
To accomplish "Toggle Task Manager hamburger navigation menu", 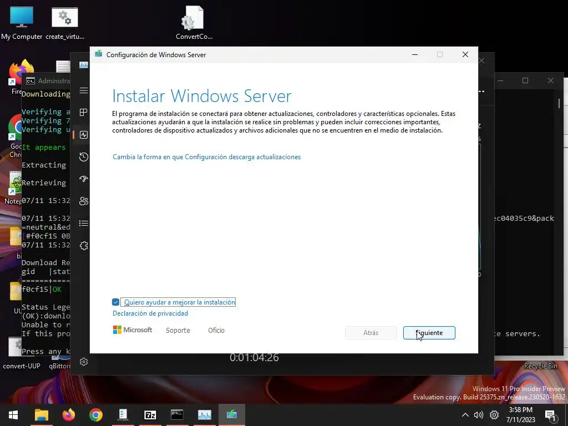I will (84, 90).
